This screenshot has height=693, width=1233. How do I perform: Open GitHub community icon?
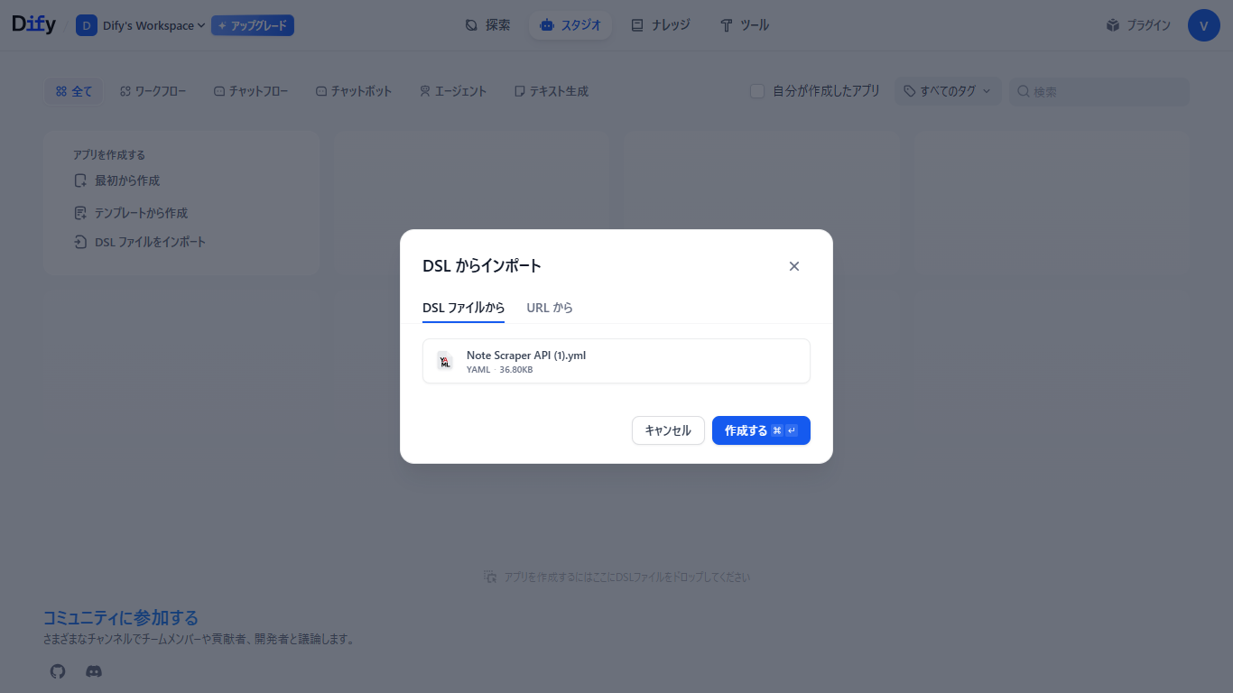58,671
